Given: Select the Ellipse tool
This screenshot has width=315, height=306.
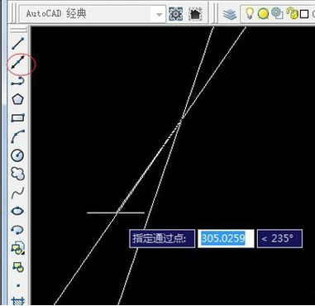Looking at the screenshot, I should 17,211.
